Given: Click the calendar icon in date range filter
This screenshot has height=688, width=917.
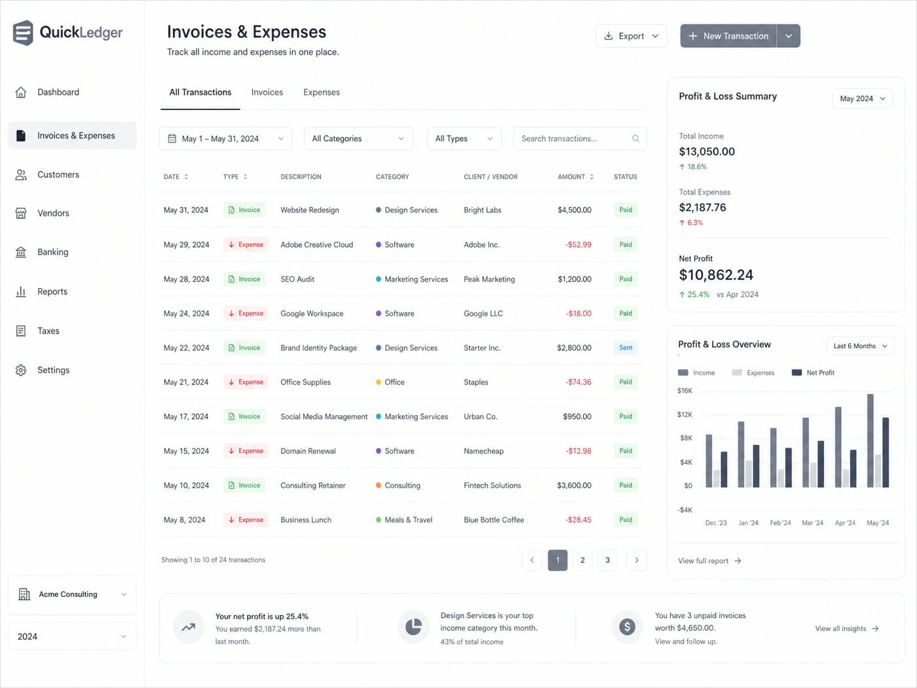Looking at the screenshot, I should pyautogui.click(x=172, y=139).
